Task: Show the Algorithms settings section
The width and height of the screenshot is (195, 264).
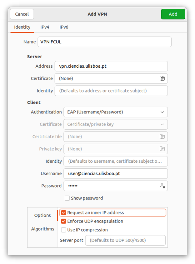Action: (x=42, y=229)
